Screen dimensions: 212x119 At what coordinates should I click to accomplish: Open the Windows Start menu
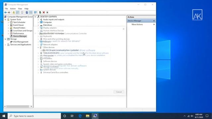coord(4,116)
